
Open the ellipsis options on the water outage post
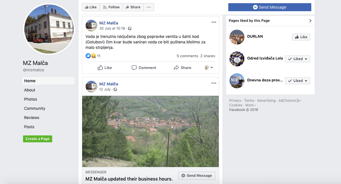214,22
